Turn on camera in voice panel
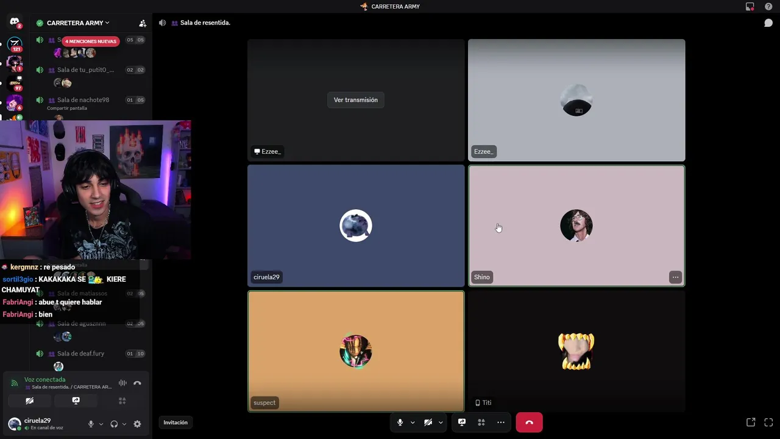 29,401
